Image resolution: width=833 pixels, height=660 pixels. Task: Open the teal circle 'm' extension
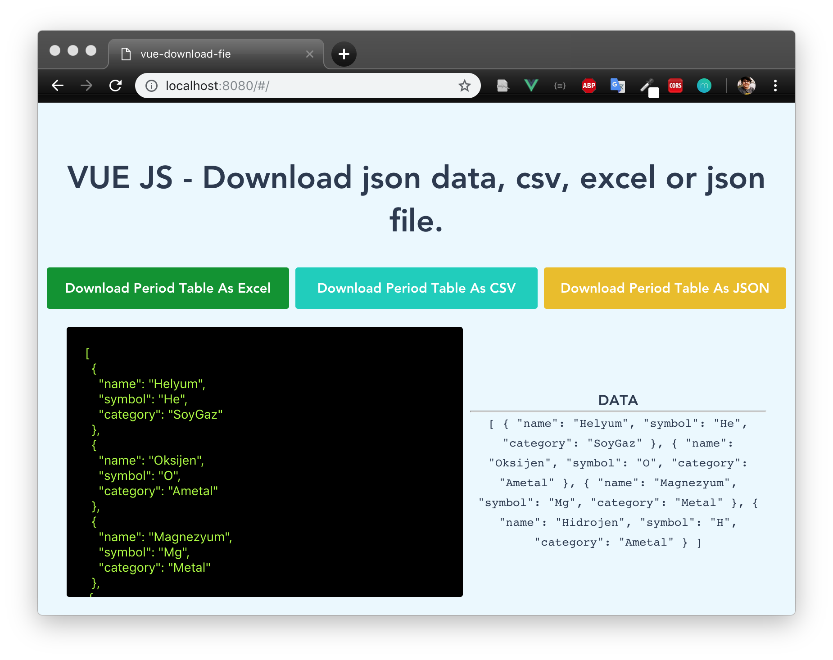pos(704,86)
